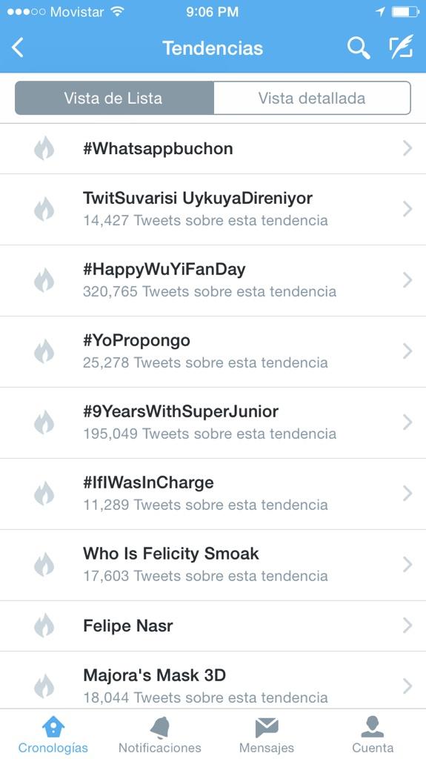Go to Cuenta tab

(x=373, y=735)
